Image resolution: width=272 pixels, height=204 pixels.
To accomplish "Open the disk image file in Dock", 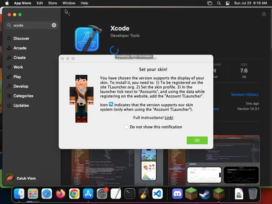I will click(x=239, y=194).
